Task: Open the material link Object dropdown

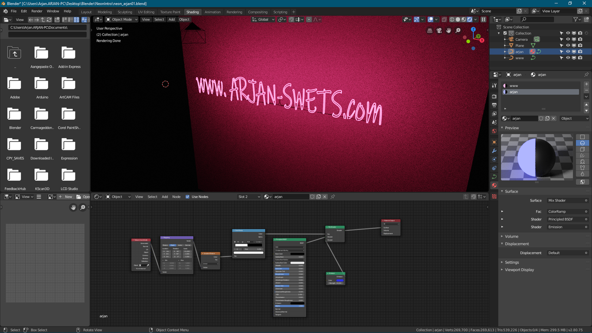Action: [574, 118]
